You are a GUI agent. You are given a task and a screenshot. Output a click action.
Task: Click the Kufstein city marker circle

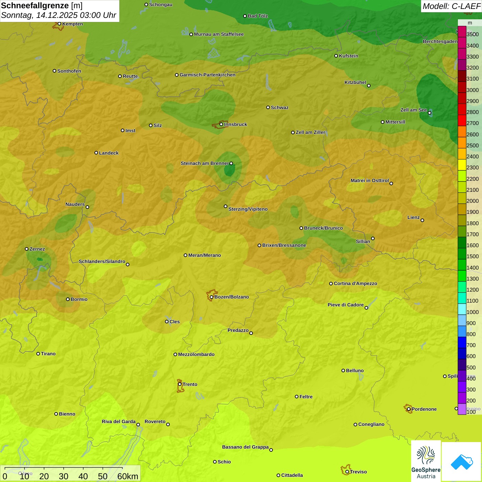pos(336,56)
